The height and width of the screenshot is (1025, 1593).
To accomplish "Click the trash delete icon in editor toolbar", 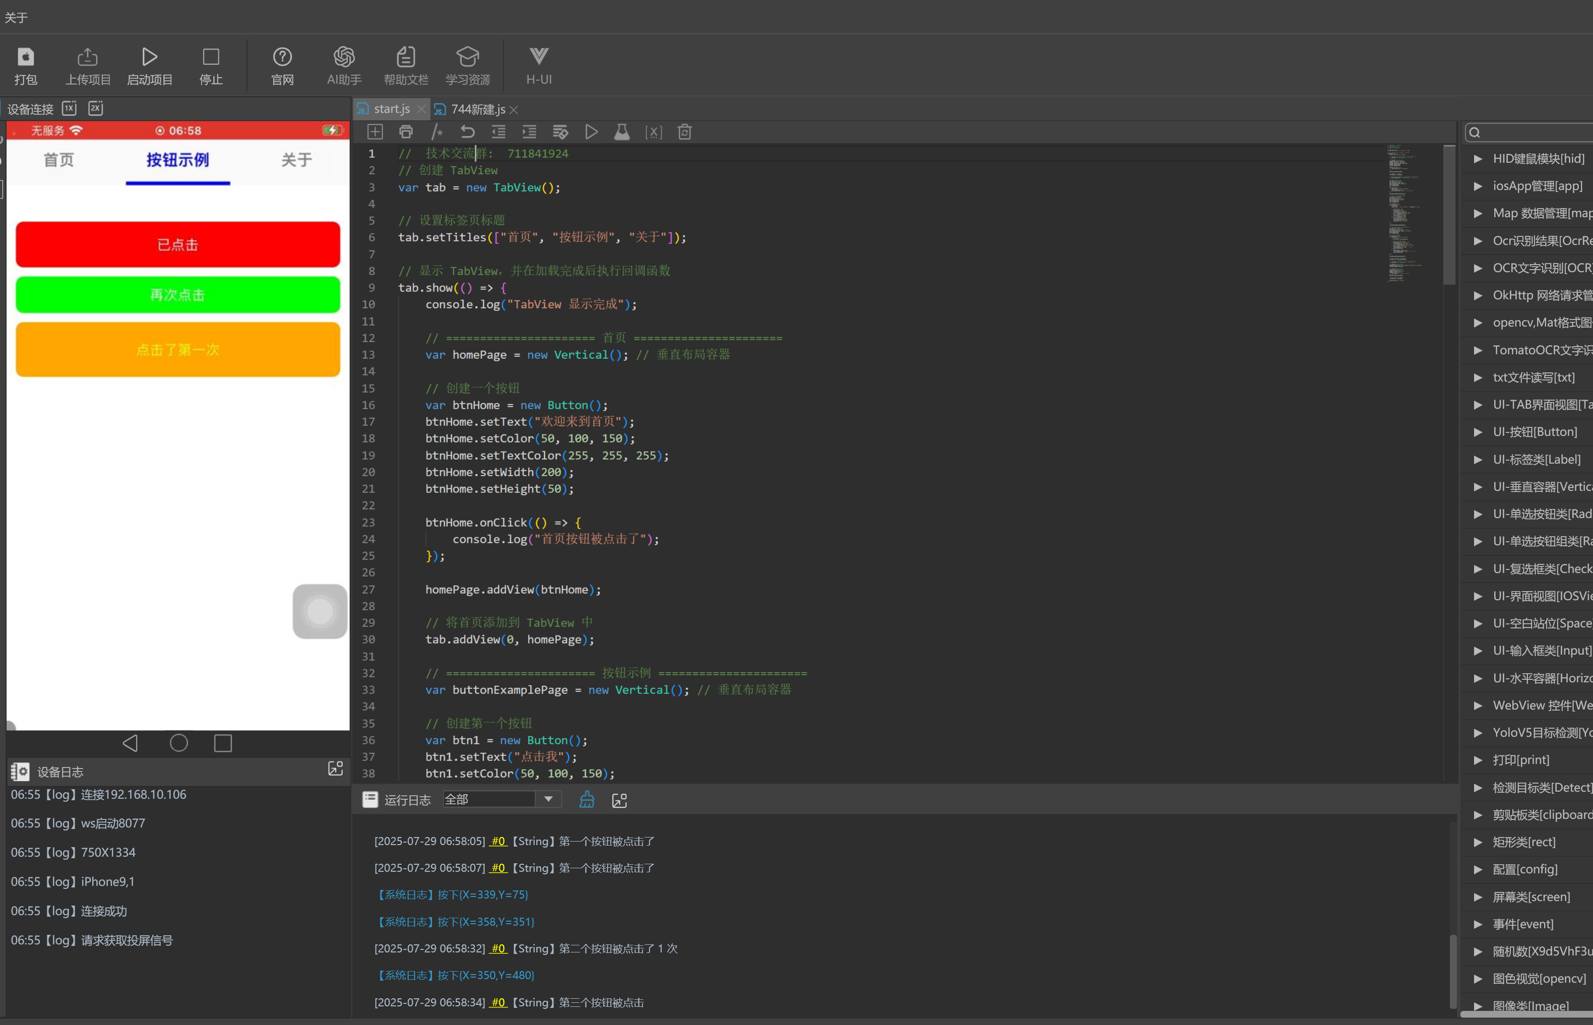I will (684, 132).
